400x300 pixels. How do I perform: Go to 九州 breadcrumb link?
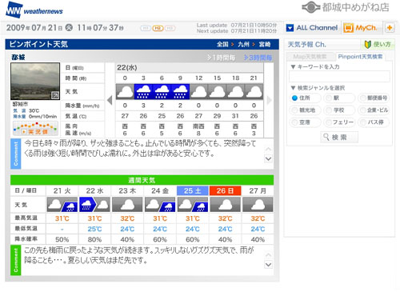click(243, 44)
